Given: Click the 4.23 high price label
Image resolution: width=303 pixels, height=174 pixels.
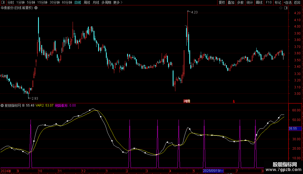Looking at the screenshot, I should pyautogui.click(x=194, y=12).
